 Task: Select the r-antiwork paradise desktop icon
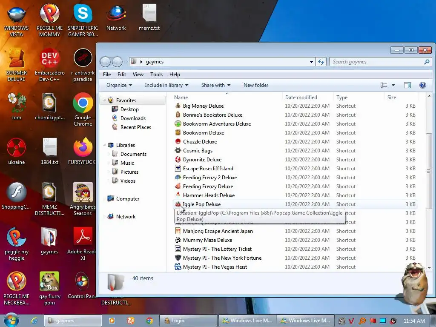click(x=83, y=65)
